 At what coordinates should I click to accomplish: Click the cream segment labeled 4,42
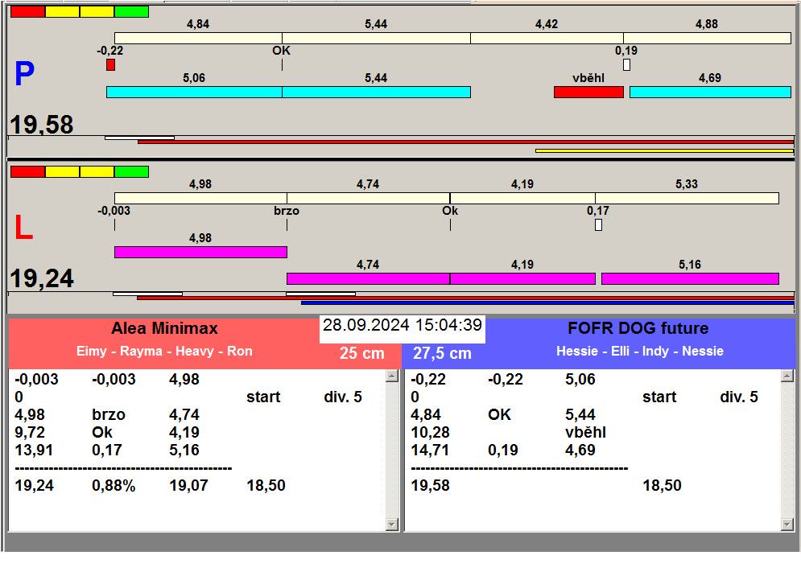pos(547,38)
